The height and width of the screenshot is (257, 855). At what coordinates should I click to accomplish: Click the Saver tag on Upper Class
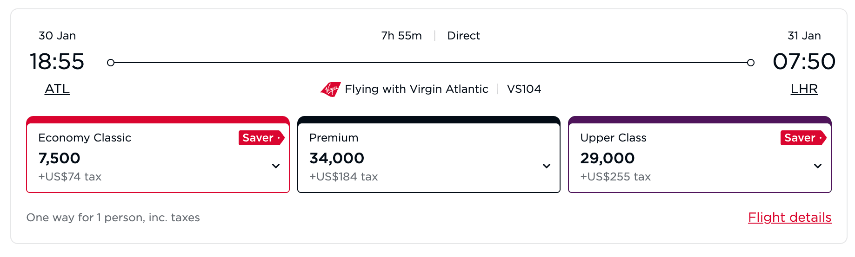tap(803, 138)
